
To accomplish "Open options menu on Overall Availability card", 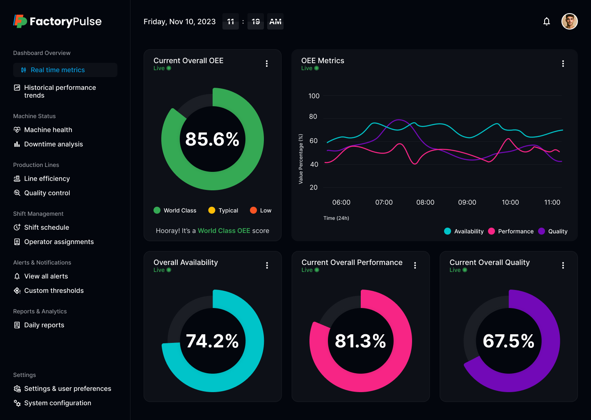I will (x=267, y=265).
